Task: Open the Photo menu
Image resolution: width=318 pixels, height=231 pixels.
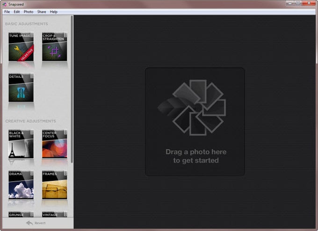Action: [29, 12]
